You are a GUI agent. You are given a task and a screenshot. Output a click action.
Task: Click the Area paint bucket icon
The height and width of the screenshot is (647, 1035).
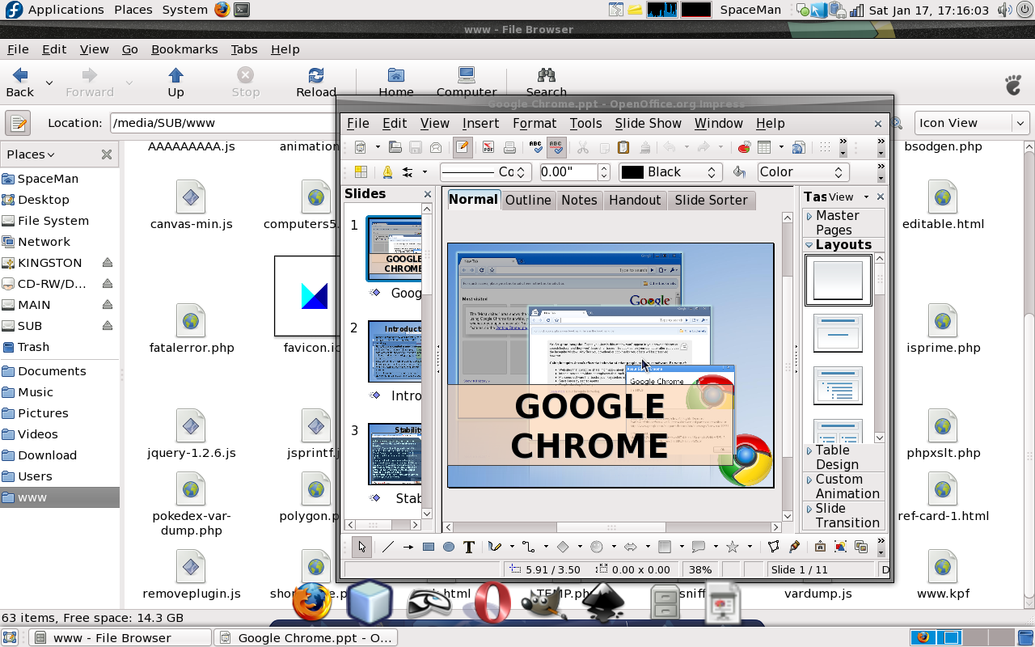click(739, 171)
